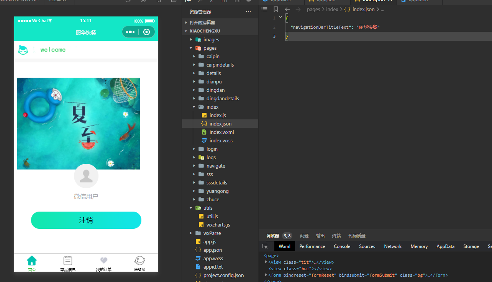The height and width of the screenshot is (282, 492).
Task: Switch to the 问题 panel tab
Action: [x=304, y=236]
